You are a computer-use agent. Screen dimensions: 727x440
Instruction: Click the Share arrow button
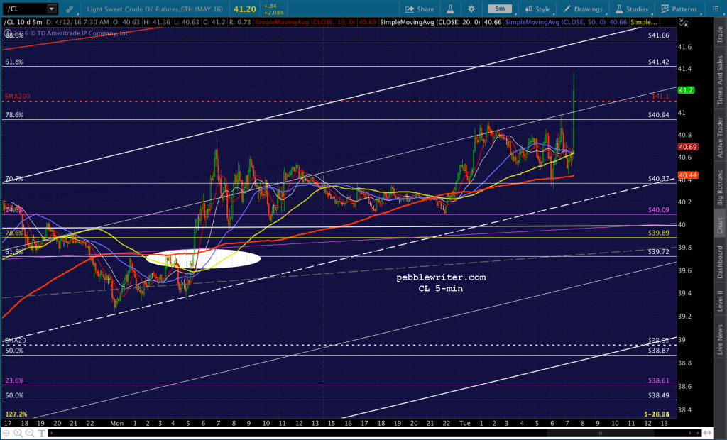click(420, 9)
